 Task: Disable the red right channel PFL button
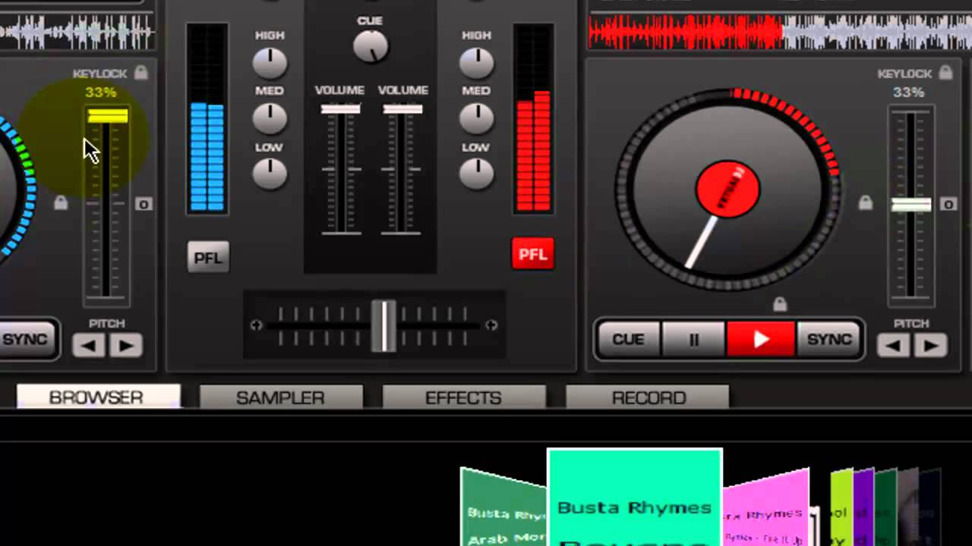click(532, 255)
